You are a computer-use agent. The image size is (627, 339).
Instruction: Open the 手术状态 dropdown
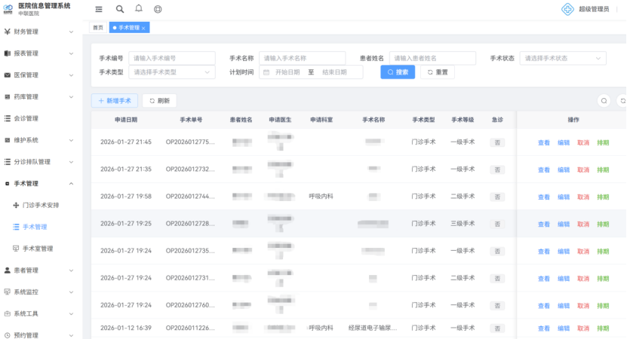tap(564, 58)
